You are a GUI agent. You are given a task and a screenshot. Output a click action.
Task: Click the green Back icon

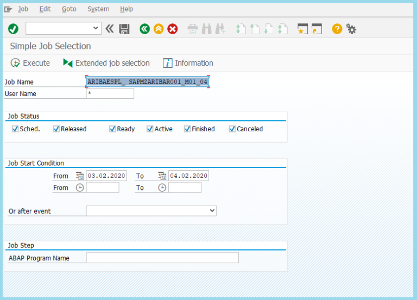click(144, 29)
